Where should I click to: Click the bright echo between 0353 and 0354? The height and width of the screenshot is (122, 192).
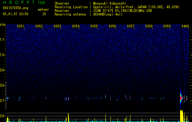point(68,99)
